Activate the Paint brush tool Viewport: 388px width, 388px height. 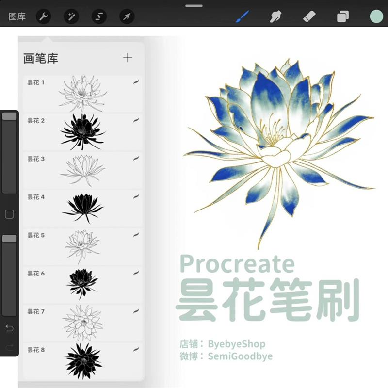click(x=242, y=16)
